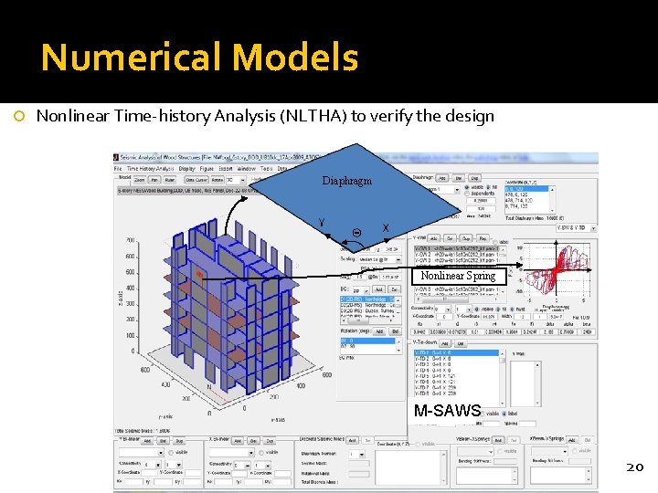The image size is (658, 493).
Task: Select the Duzce, Turkey earthquake record
Action: click(x=367, y=310)
